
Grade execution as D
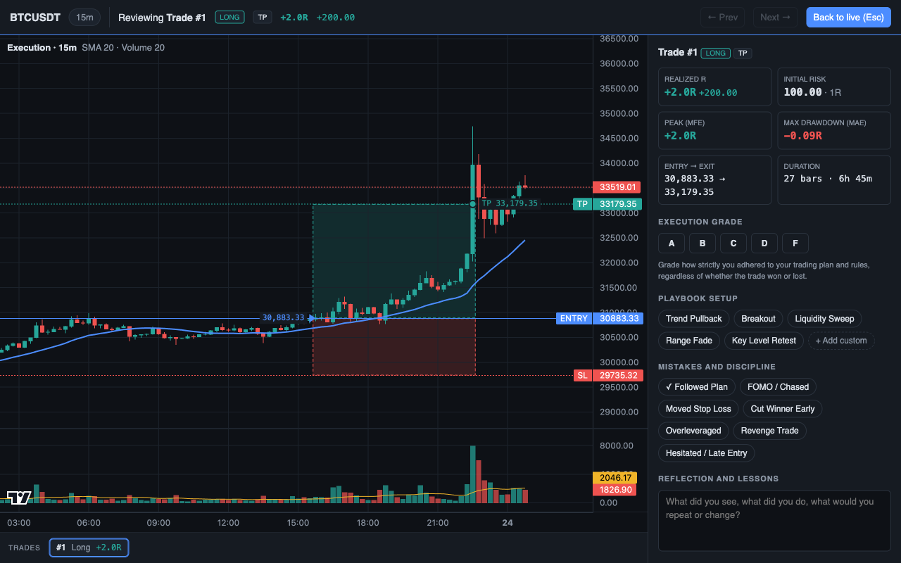tap(764, 243)
